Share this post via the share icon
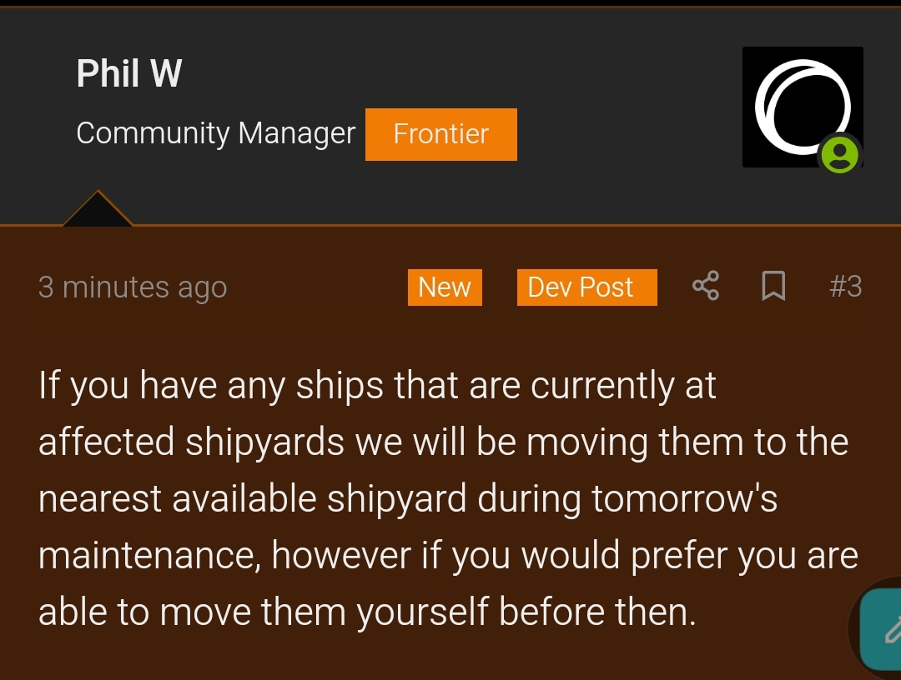 [x=706, y=286]
